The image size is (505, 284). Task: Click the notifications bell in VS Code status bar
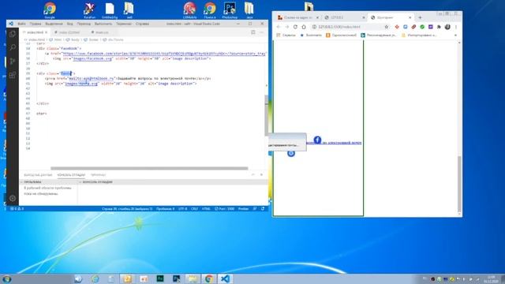coord(263,208)
